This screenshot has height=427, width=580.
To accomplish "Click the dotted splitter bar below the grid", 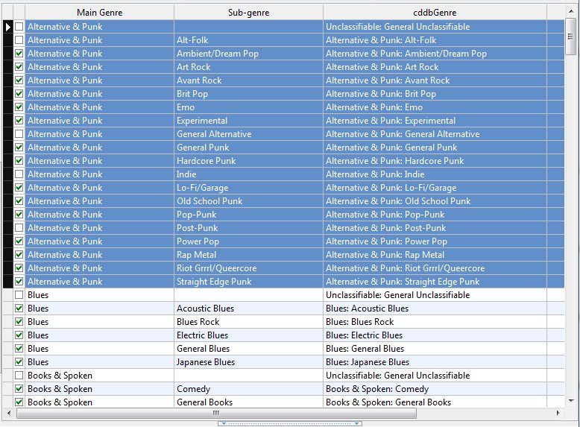I will (290, 424).
